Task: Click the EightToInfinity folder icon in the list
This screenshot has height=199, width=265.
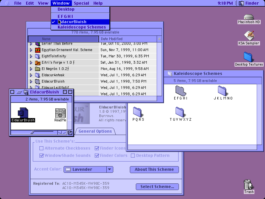Action: tap(37, 56)
